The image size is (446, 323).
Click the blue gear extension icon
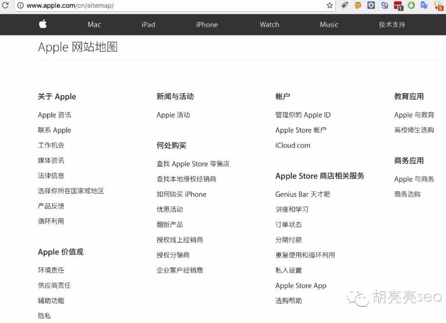pyautogui.click(x=371, y=5)
